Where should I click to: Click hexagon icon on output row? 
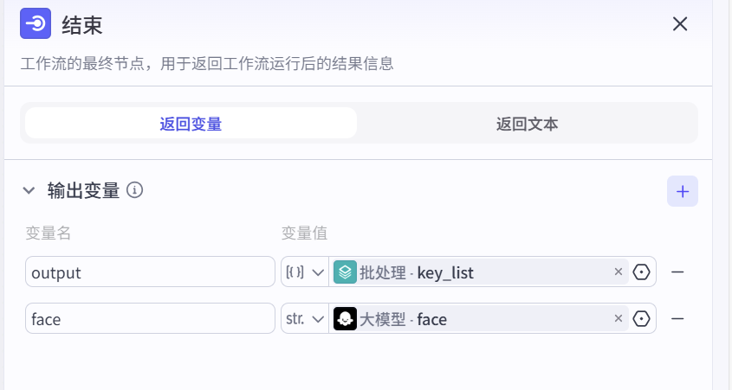click(x=642, y=272)
